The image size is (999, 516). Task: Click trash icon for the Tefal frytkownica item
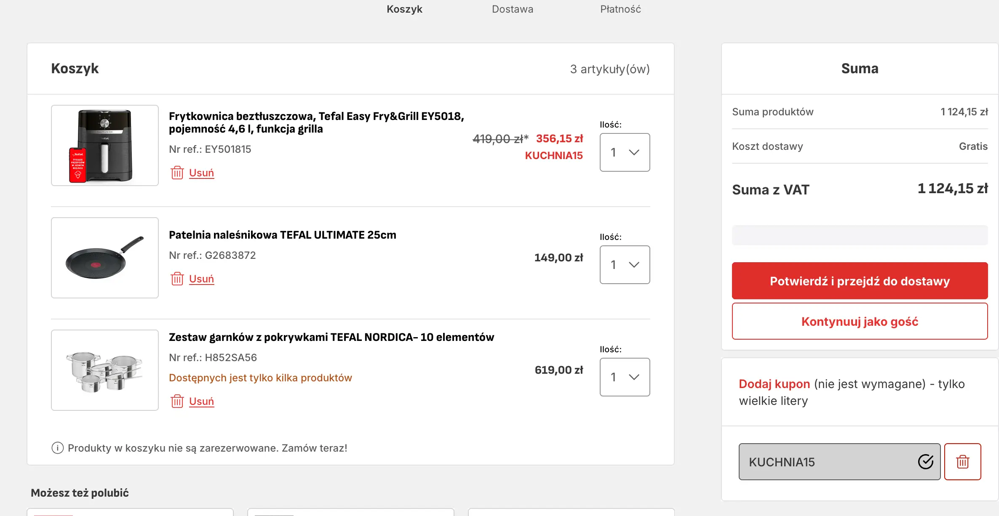(177, 173)
